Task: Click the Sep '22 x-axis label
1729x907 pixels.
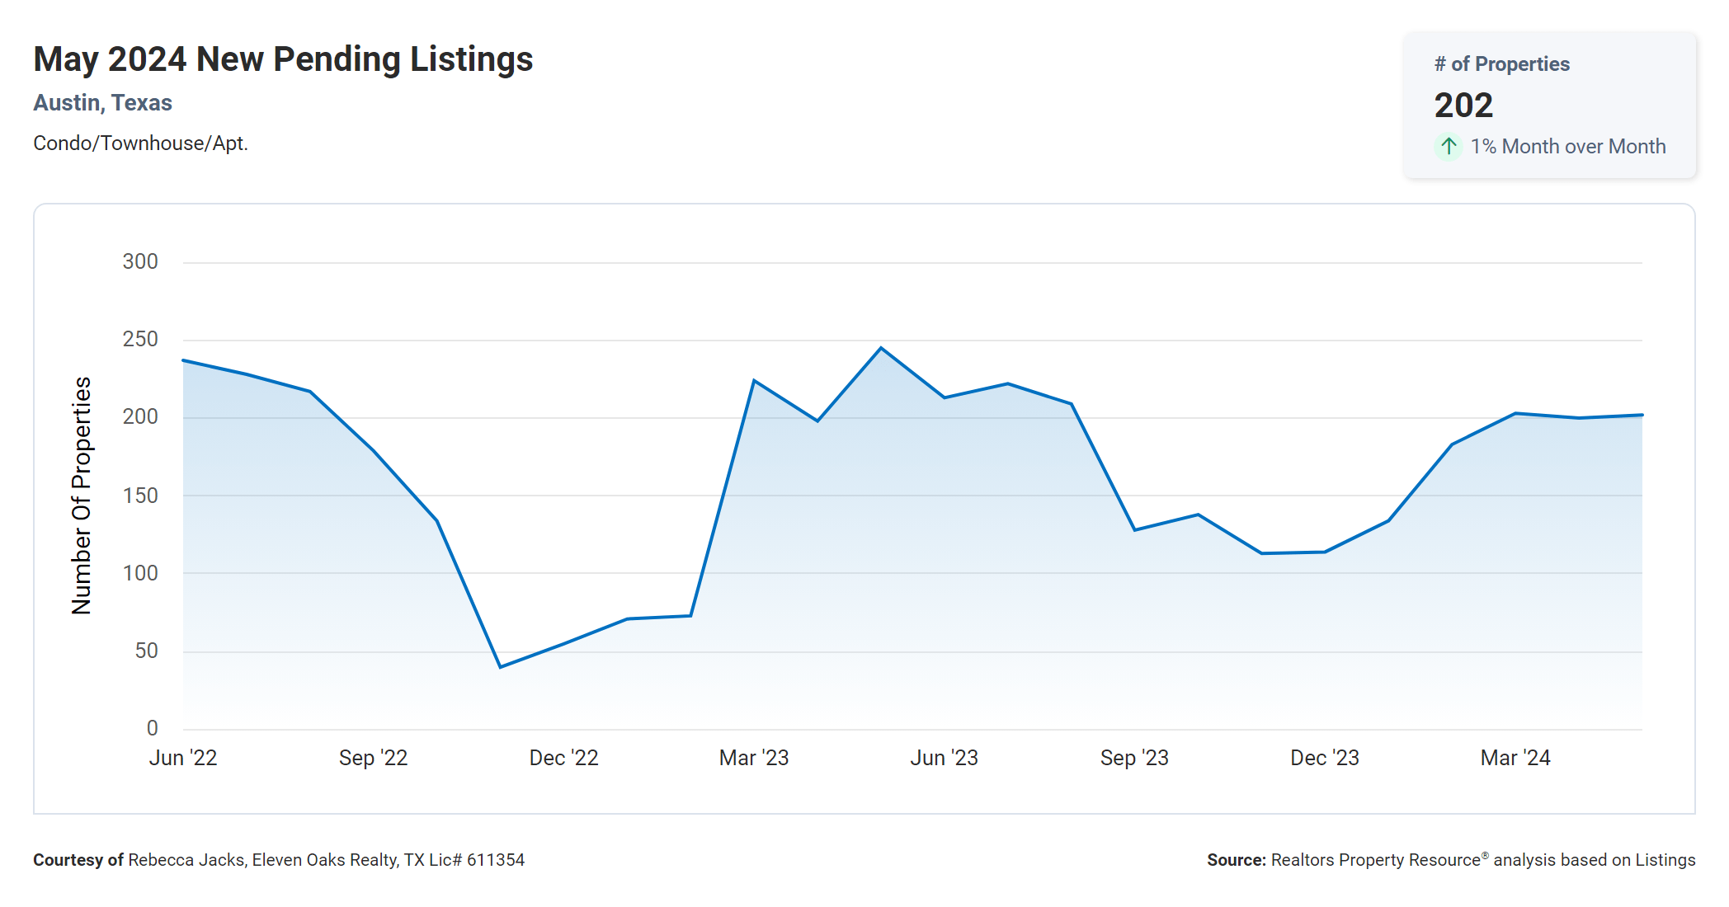Action: [x=373, y=758]
